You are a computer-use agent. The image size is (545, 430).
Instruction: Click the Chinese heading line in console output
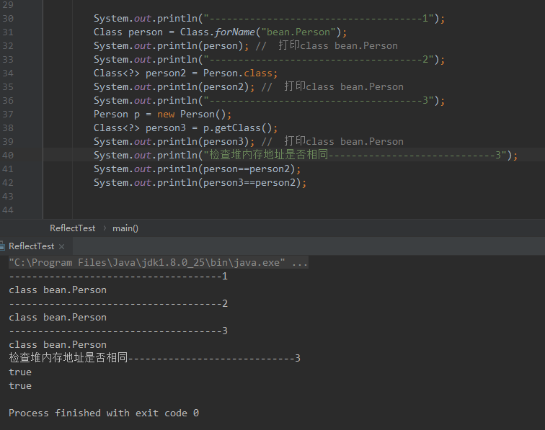point(155,358)
